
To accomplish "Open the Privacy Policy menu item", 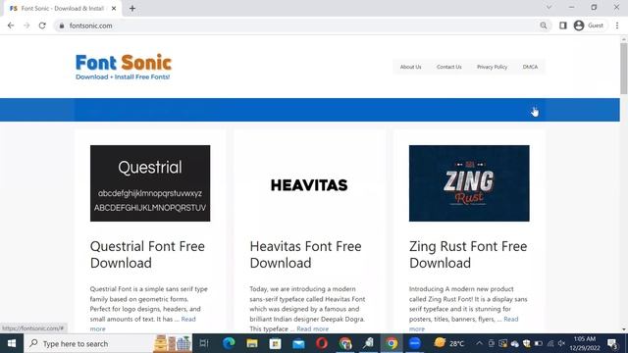I will (x=492, y=67).
